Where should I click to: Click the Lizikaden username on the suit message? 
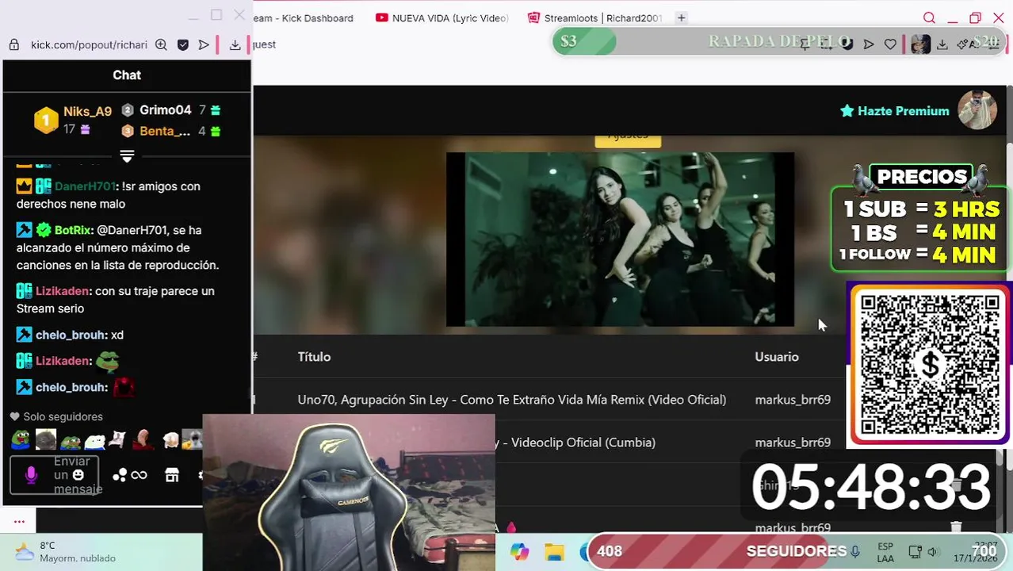[63, 291]
